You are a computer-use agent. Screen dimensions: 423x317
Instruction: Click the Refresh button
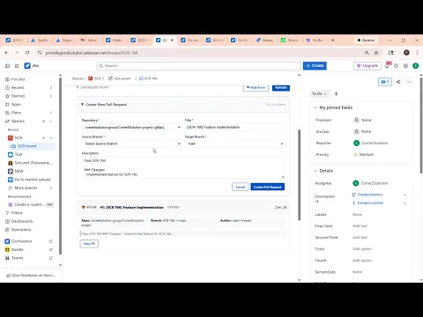tap(281, 87)
